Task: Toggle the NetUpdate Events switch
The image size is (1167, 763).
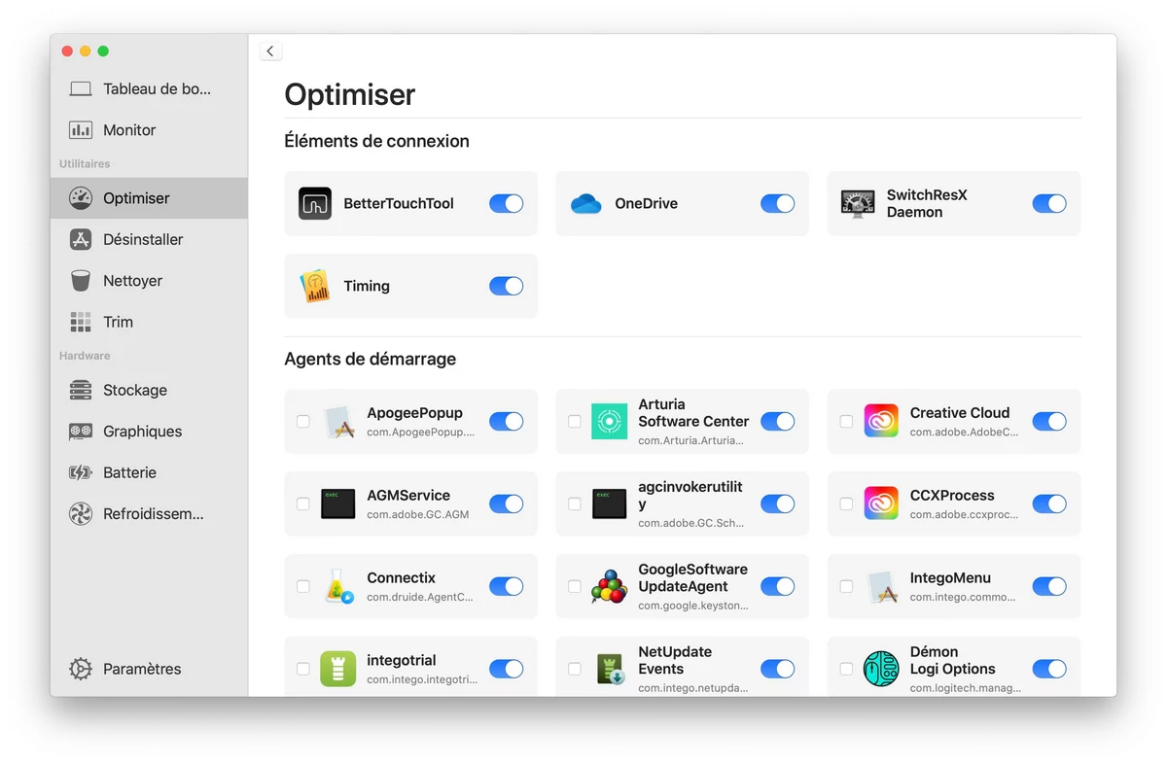Action: (777, 669)
